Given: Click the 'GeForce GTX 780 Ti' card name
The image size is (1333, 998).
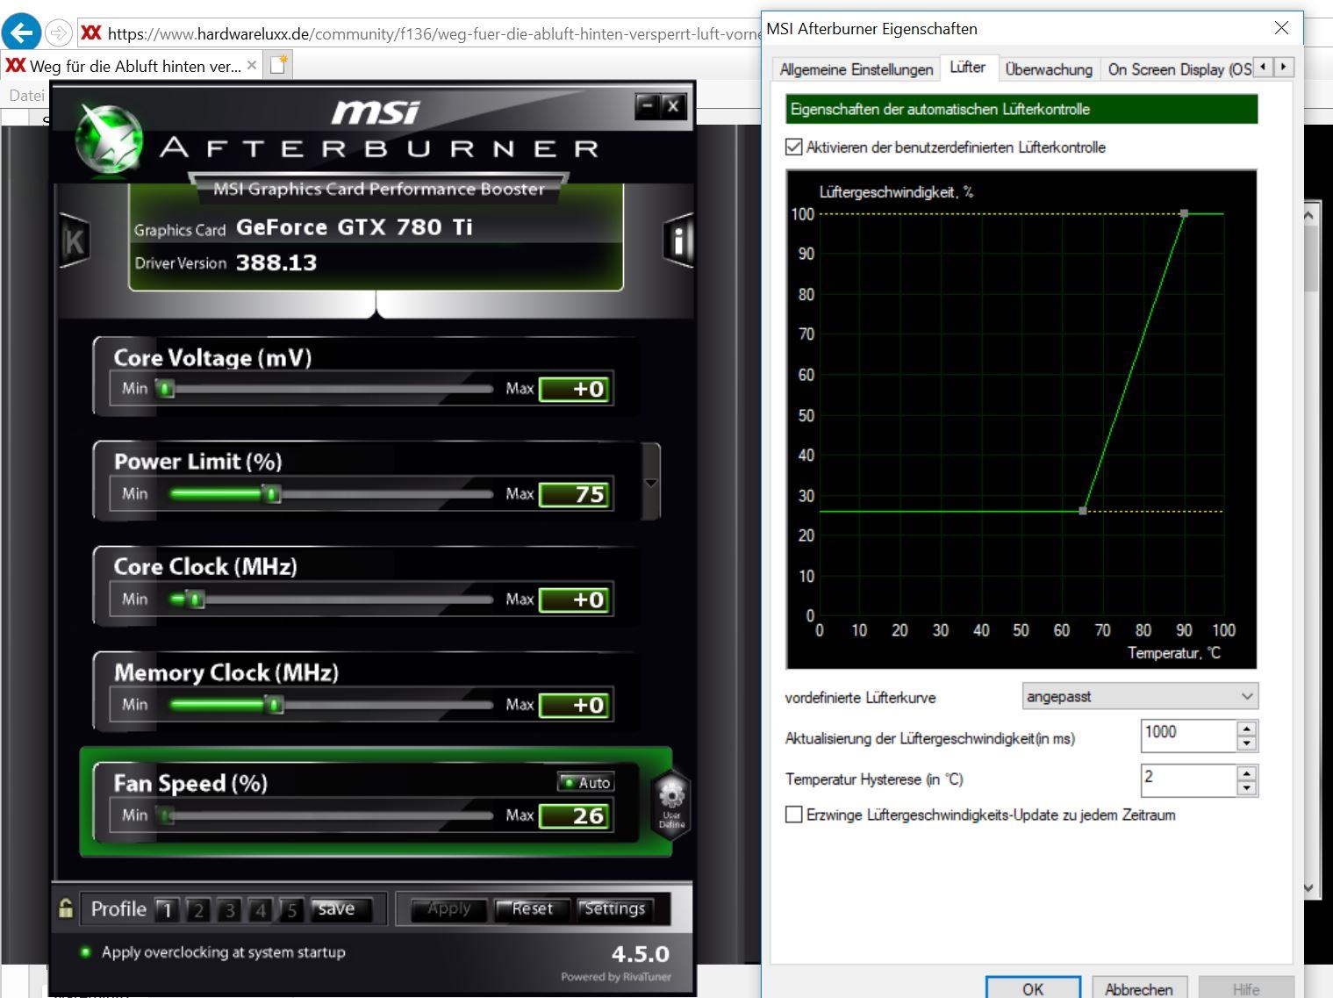Looking at the screenshot, I should coord(355,227).
